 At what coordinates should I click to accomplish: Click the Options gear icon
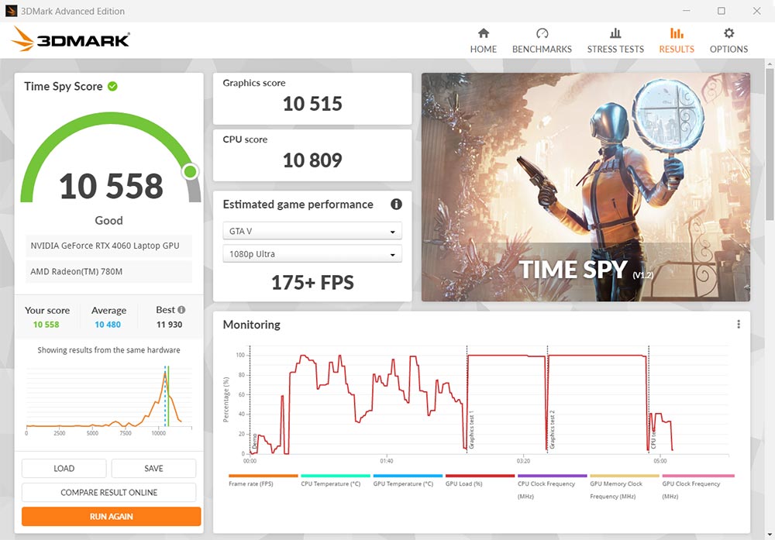click(x=728, y=33)
